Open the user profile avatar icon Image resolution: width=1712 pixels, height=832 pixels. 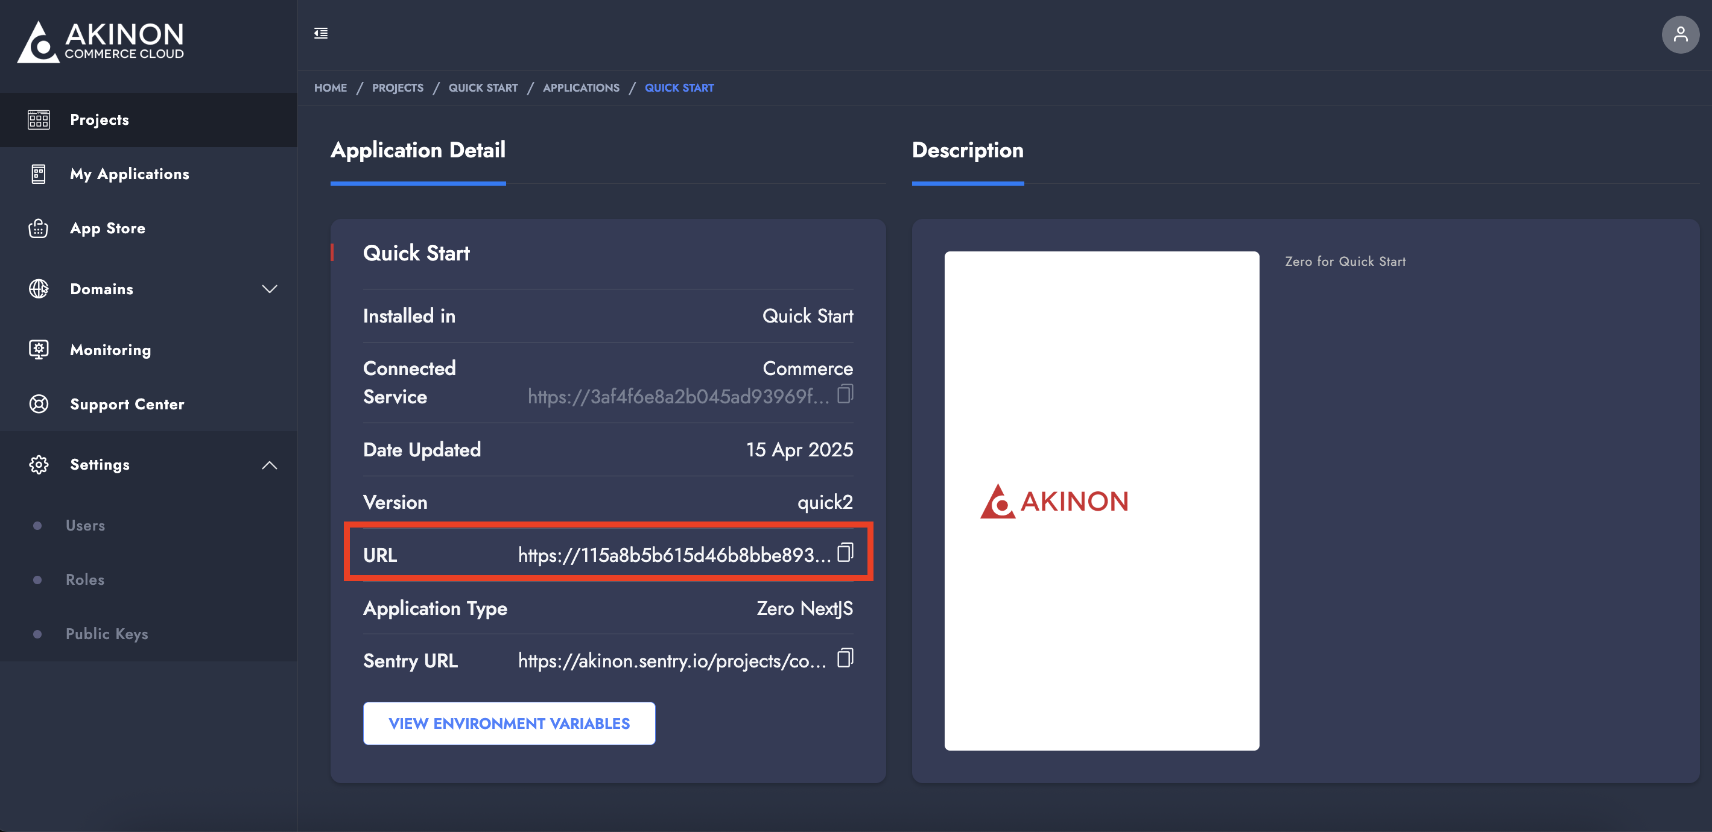1679,34
